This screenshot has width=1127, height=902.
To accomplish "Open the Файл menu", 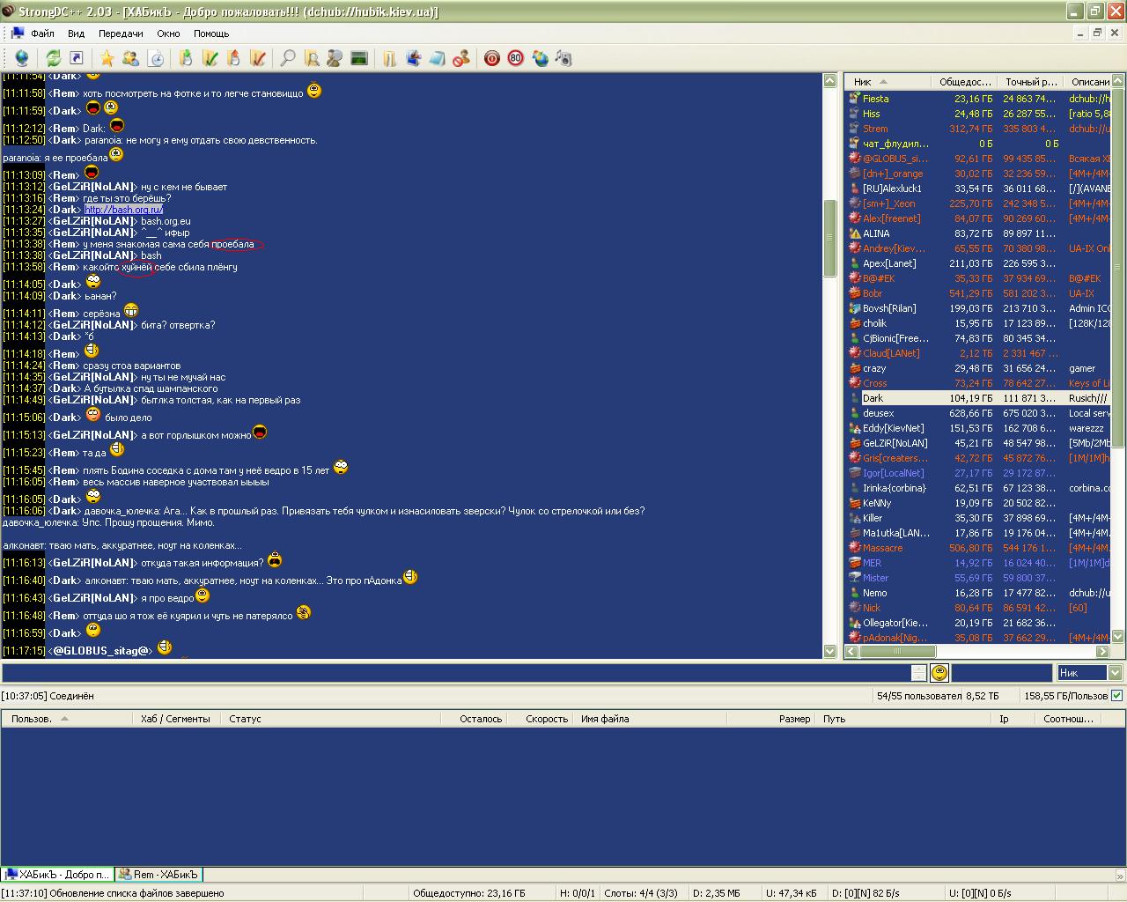I will coord(42,33).
